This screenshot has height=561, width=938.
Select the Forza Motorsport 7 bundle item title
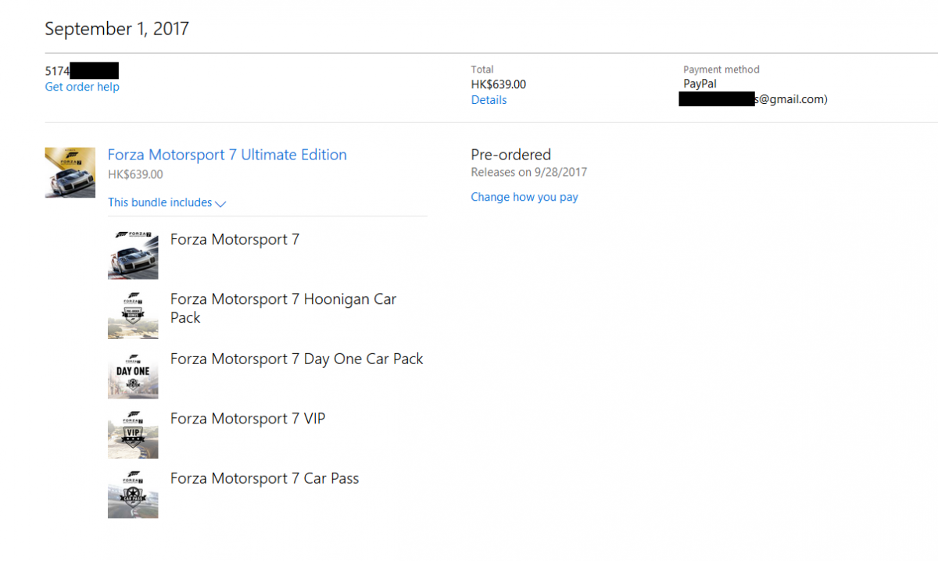[x=234, y=240]
